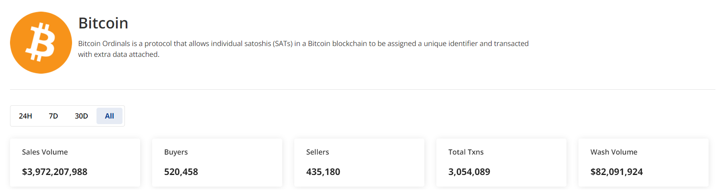Select the 24H time range
The width and height of the screenshot is (717, 191).
point(25,116)
